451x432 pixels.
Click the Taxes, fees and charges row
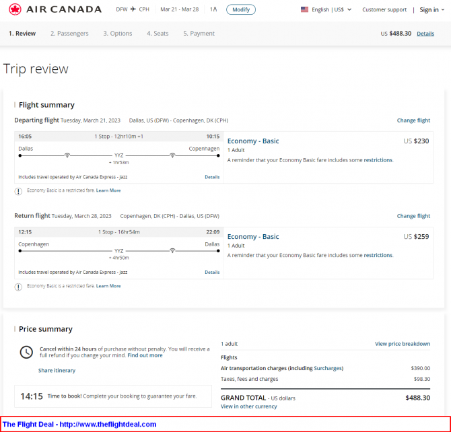point(325,379)
